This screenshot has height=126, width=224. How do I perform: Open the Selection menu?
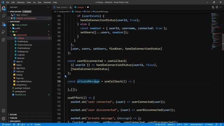[21, 2]
